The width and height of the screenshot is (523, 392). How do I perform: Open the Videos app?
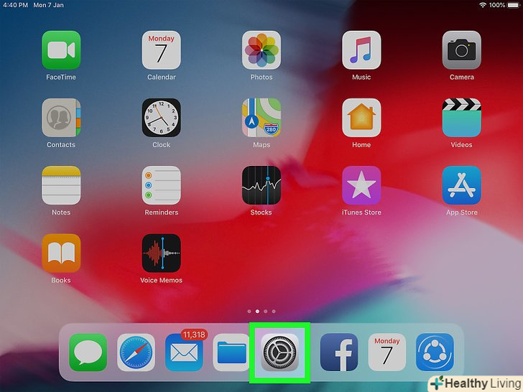tap(462, 117)
